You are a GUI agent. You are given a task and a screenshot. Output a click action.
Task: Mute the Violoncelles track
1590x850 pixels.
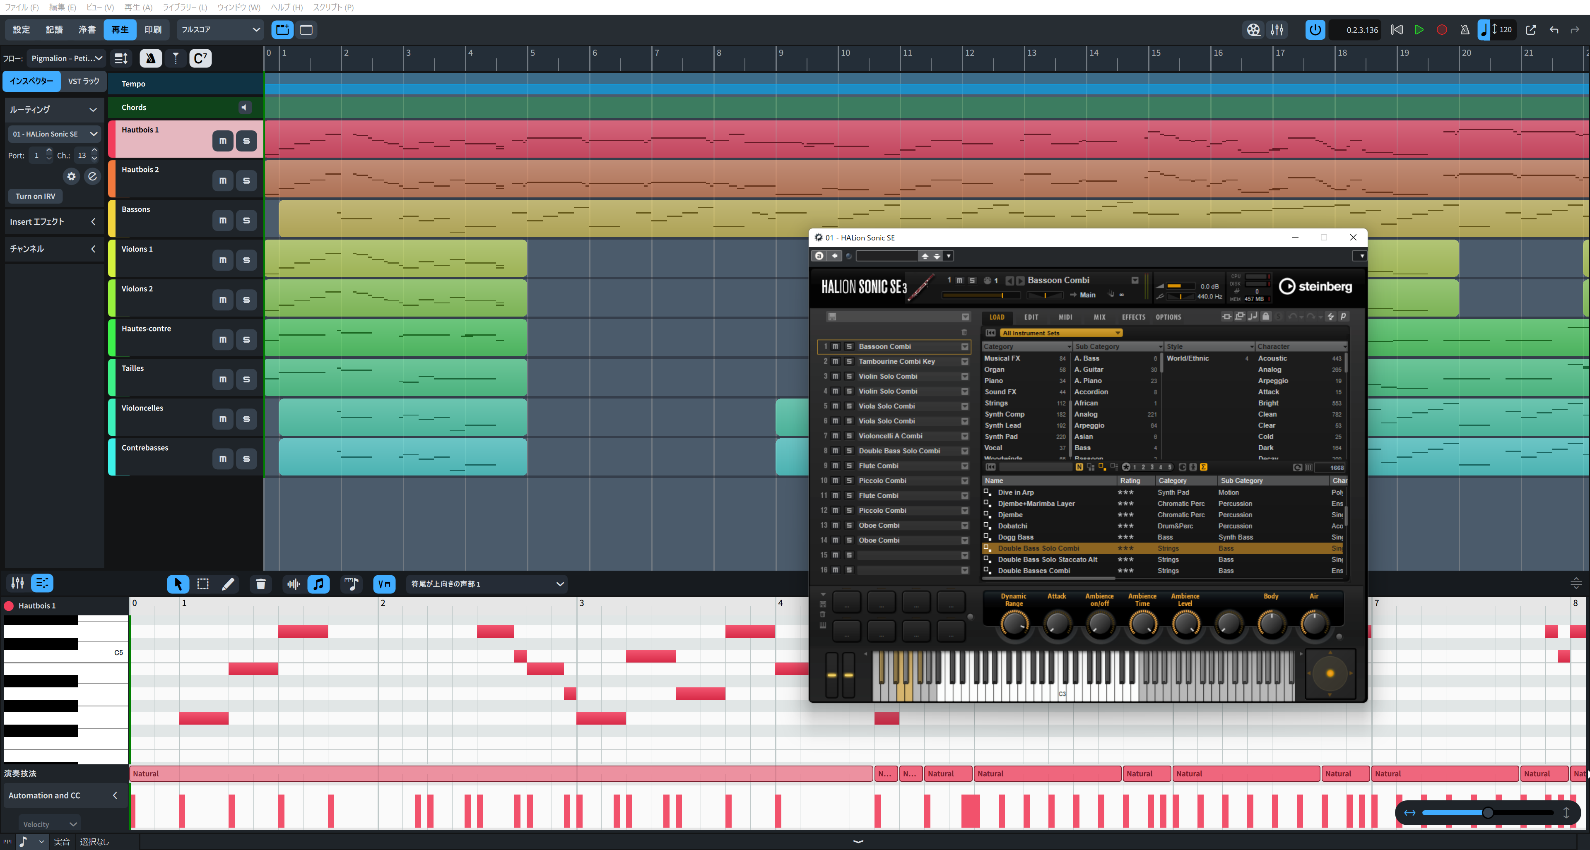pos(223,419)
